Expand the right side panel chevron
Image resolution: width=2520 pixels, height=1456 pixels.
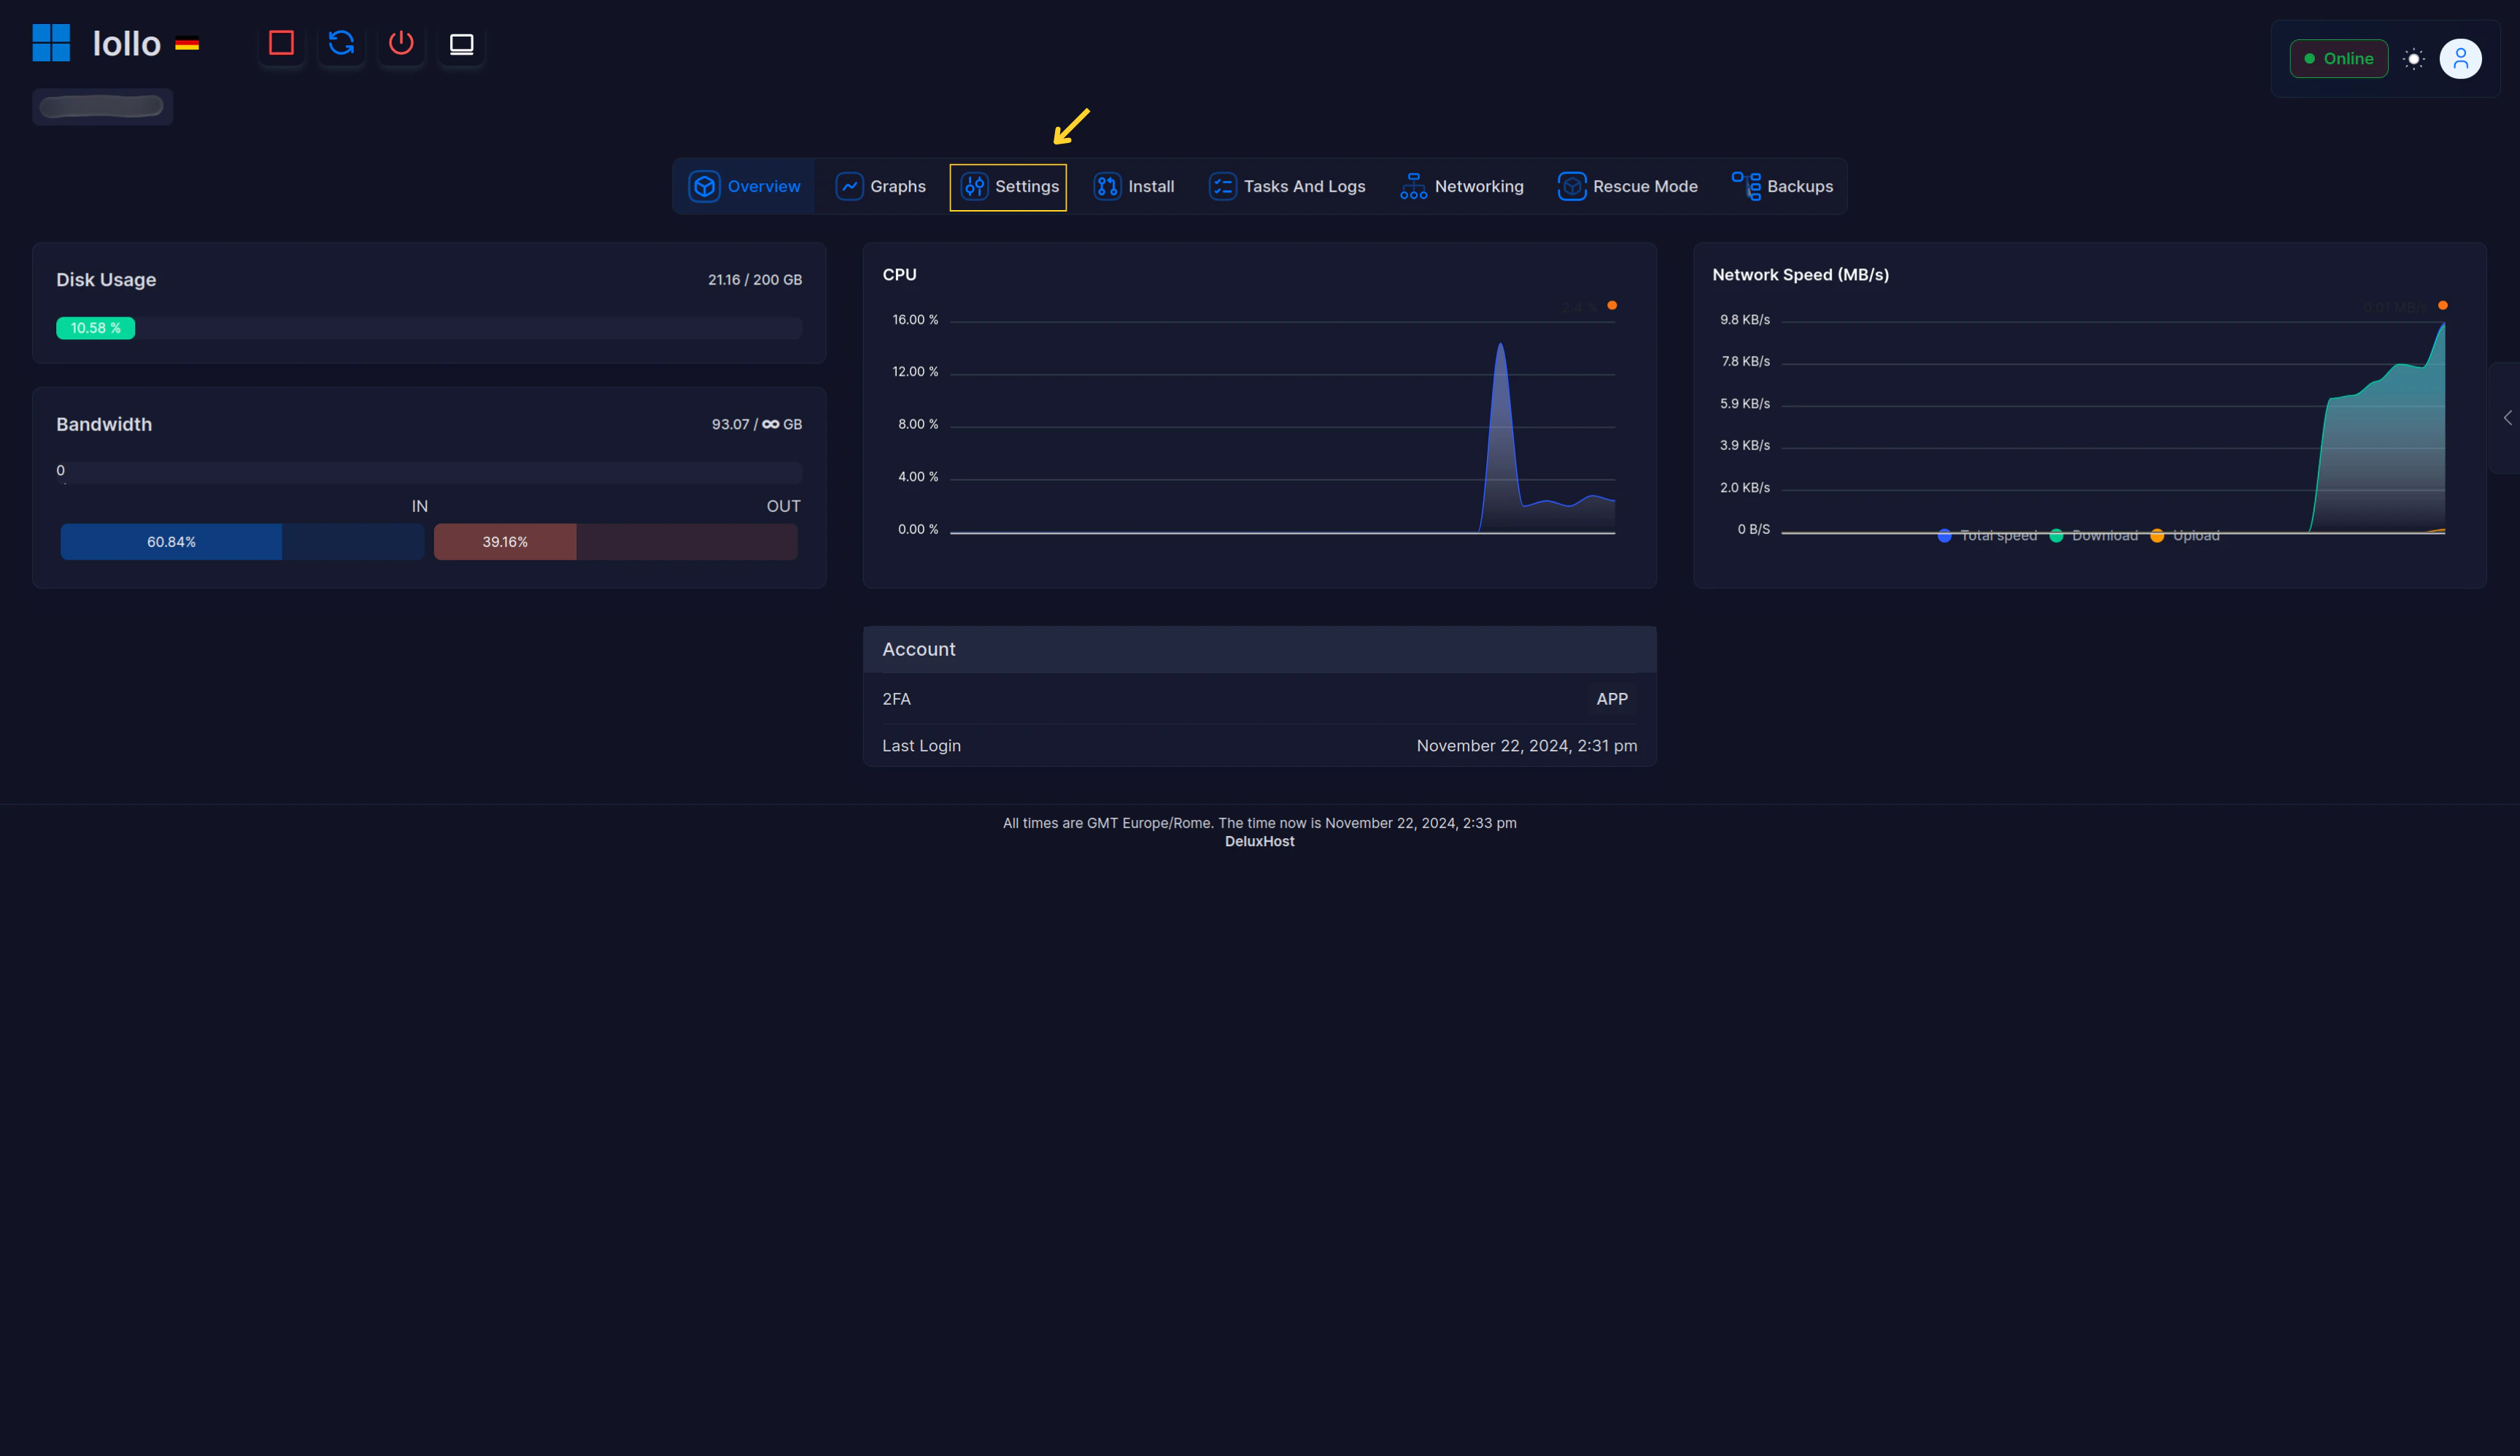coord(2507,418)
